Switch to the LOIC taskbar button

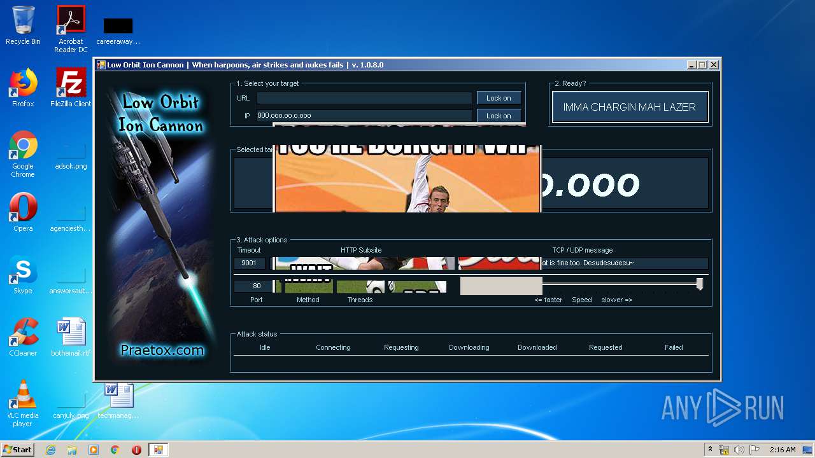point(158,450)
